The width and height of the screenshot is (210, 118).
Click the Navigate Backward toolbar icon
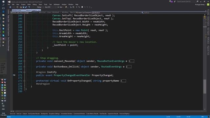click(10, 7)
